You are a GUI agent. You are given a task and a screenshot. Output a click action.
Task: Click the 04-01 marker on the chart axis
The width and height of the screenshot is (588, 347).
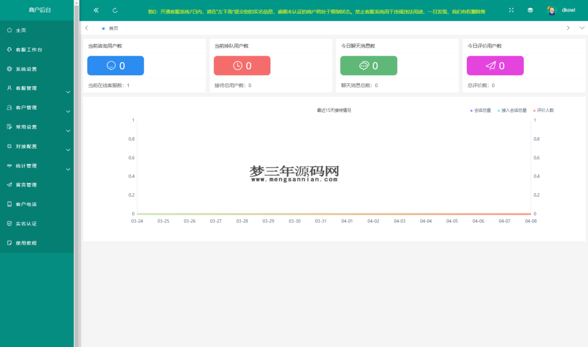tap(347, 220)
